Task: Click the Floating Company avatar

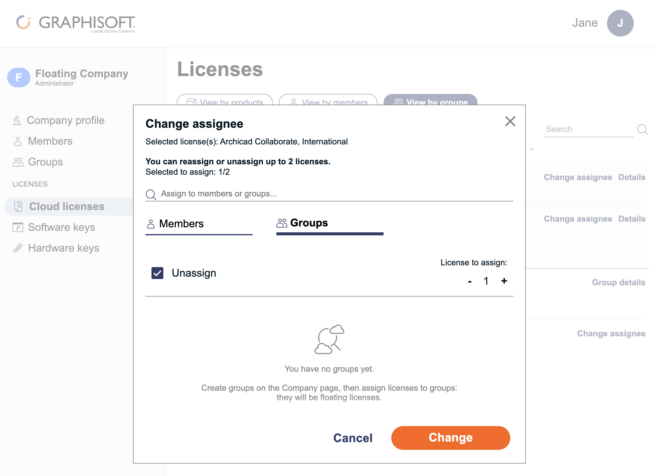Action: (x=19, y=78)
